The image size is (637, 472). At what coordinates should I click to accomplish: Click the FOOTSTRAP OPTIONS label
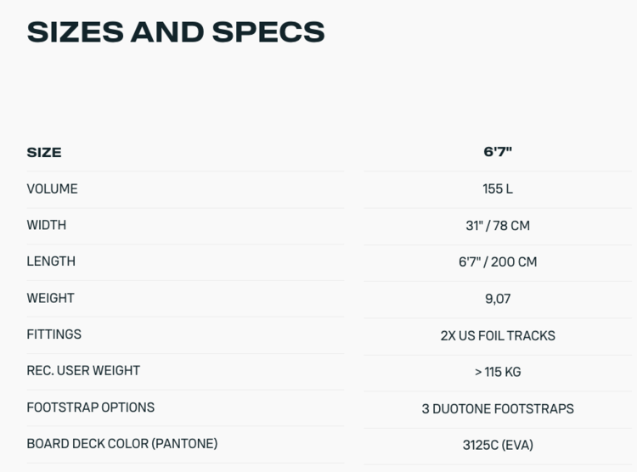pos(91,407)
